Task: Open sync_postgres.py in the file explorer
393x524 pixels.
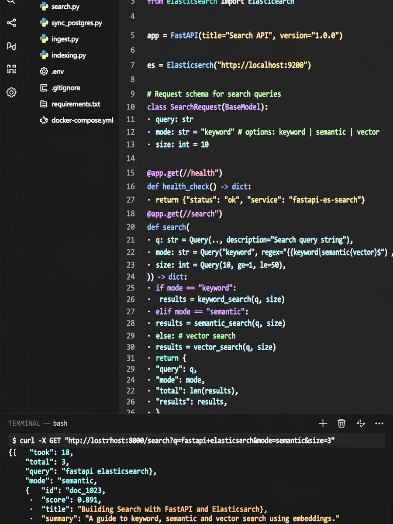Action: tap(76, 23)
